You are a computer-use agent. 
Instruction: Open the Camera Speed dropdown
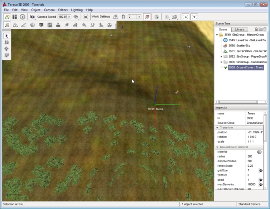[x=70, y=17]
